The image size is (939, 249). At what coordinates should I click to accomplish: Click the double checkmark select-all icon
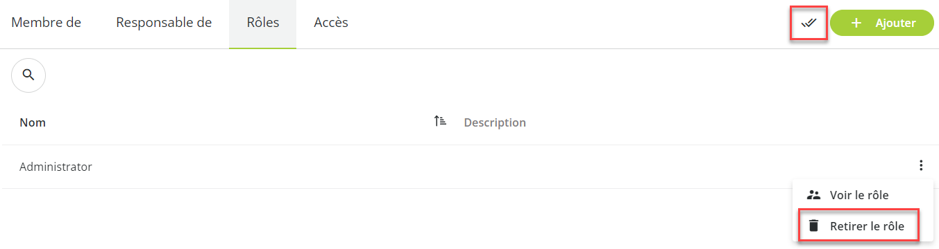[808, 23]
